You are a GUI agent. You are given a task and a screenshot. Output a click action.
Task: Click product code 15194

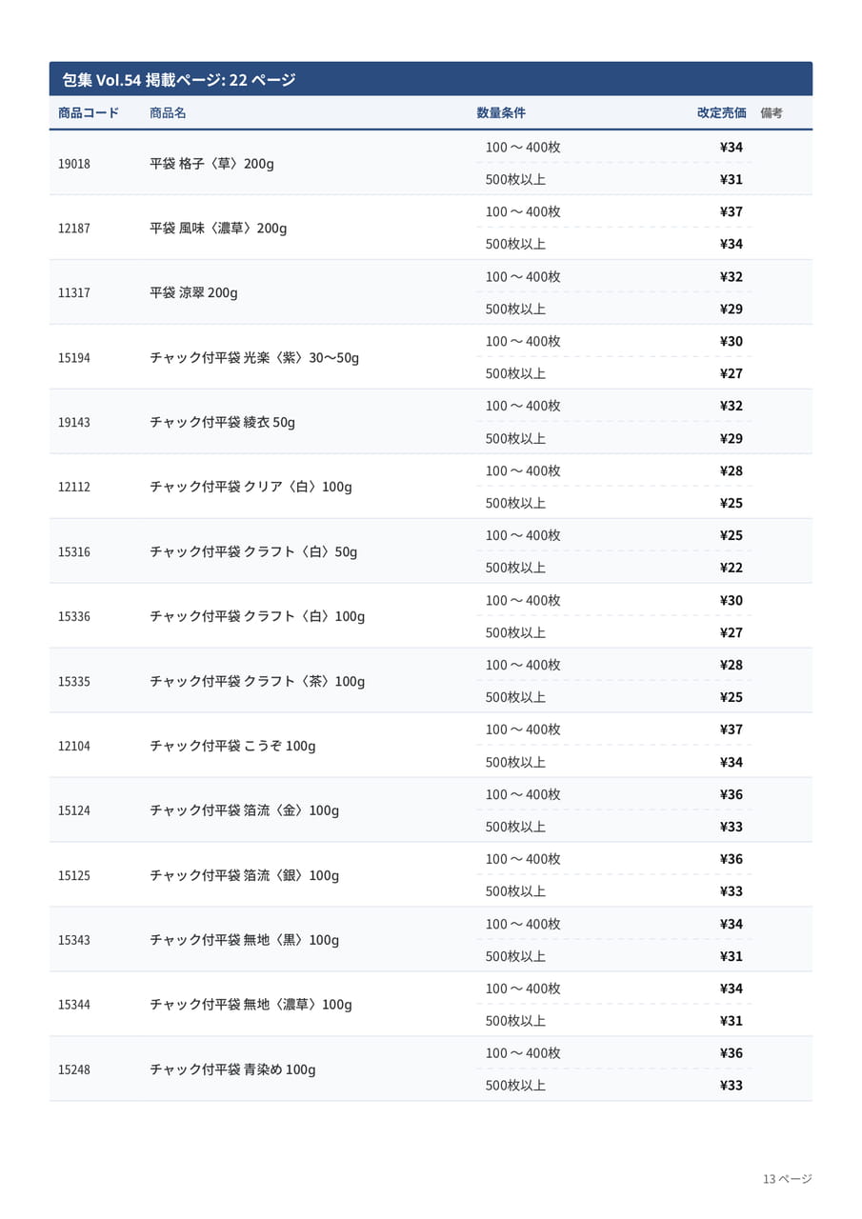(x=74, y=358)
